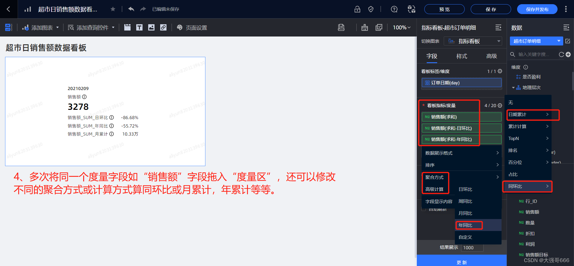The height and width of the screenshot is (266, 574).
Task: Open the vertical three-dot more menu
Action: point(566,9)
